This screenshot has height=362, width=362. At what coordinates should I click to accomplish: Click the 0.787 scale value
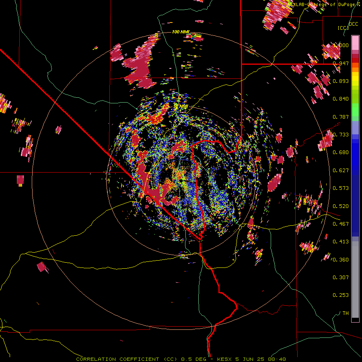[x=341, y=117]
